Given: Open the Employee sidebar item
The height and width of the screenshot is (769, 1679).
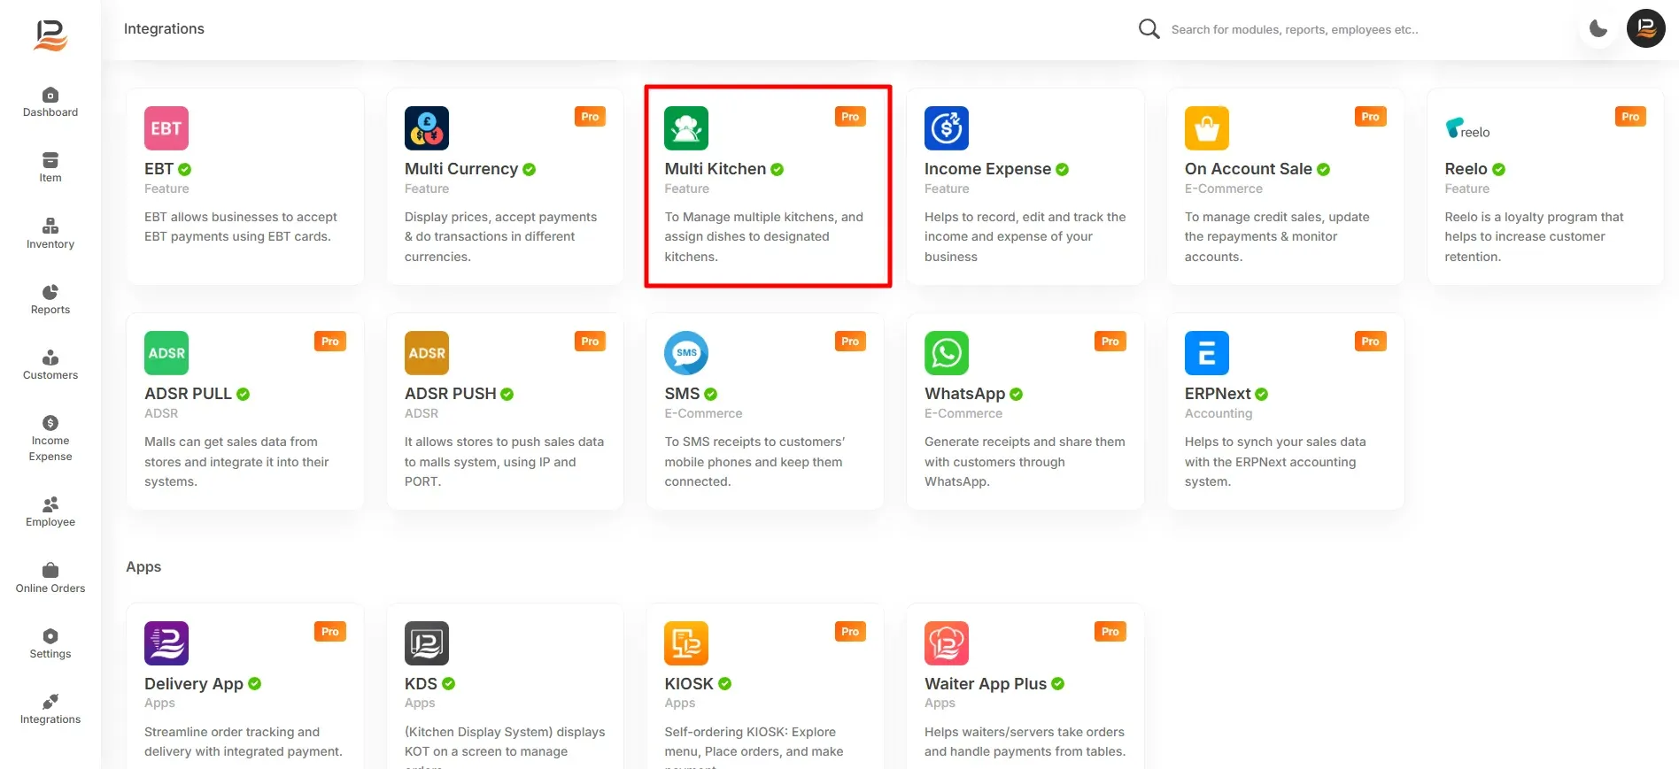Looking at the screenshot, I should (50, 511).
